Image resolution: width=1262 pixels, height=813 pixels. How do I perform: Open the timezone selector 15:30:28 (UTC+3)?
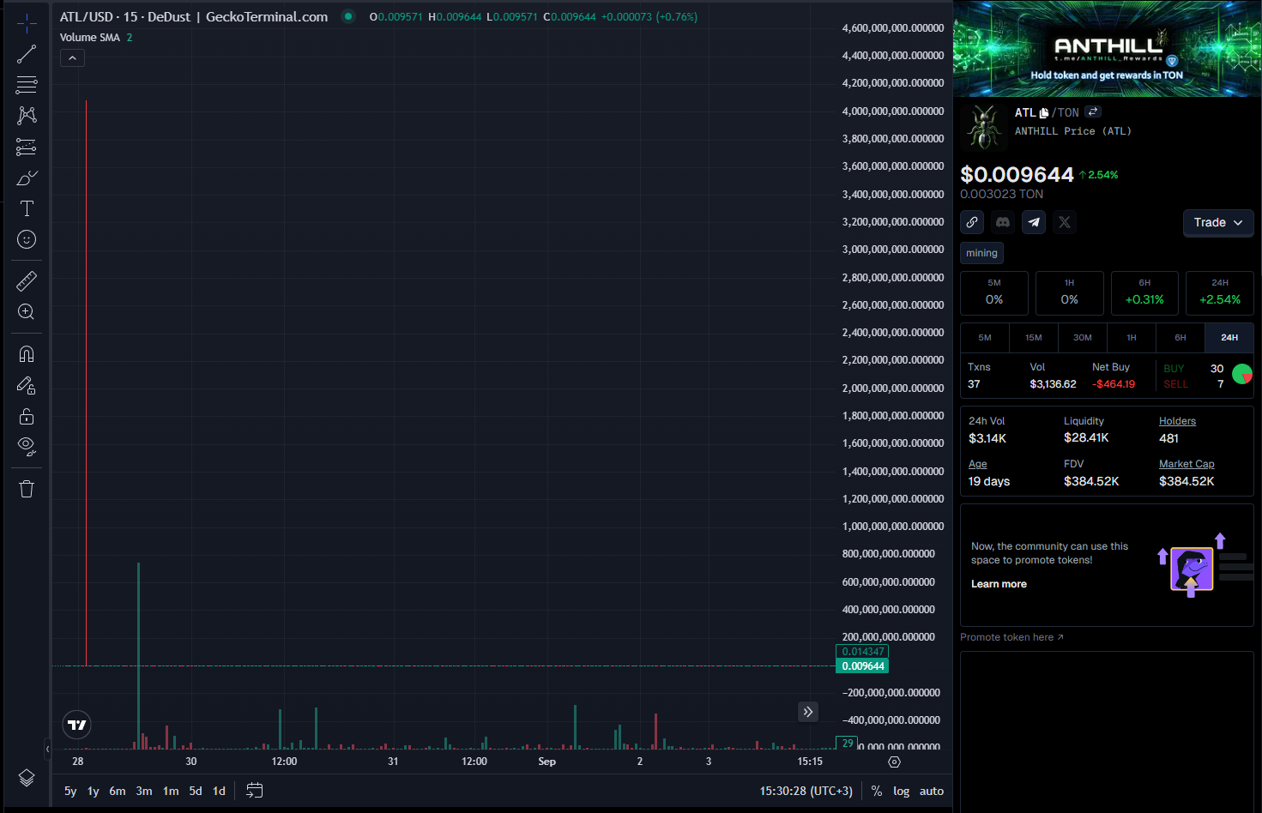tap(806, 791)
